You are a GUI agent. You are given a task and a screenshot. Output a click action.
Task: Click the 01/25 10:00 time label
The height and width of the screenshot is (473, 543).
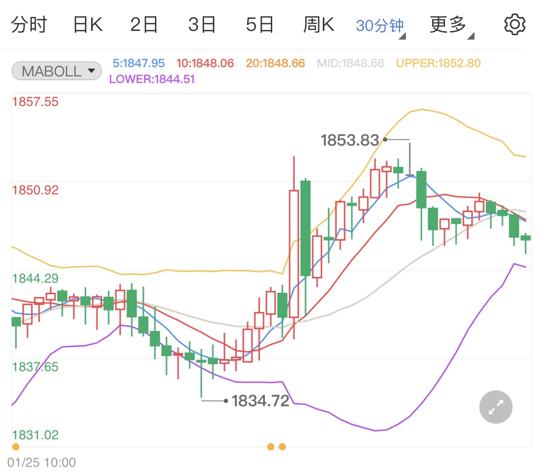click(42, 462)
